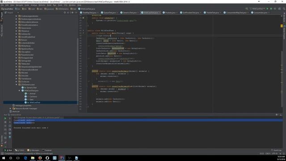Switch to the Produto.java editor tab
The width and height of the screenshot is (286, 161).
pos(170,13)
